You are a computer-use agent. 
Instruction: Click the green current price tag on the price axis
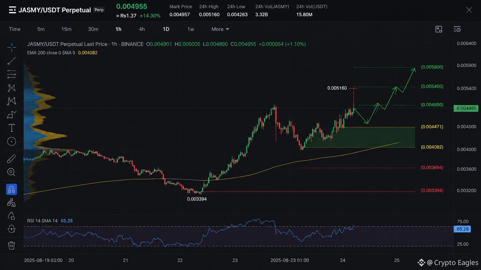[466, 108]
